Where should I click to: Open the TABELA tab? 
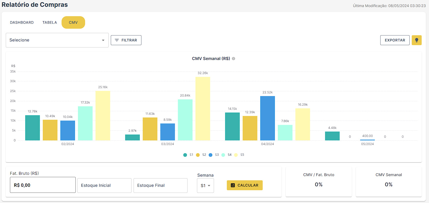pyautogui.click(x=49, y=22)
